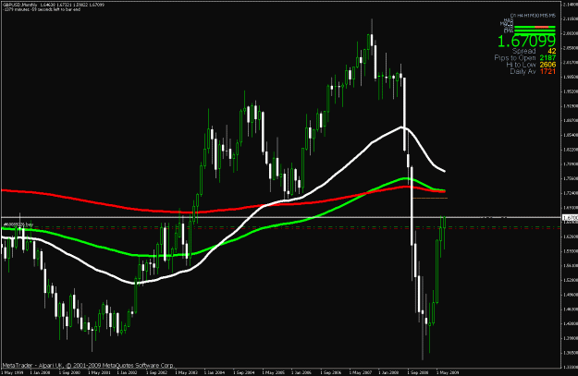Screen dimensions: 578x376
Task: Click the '1 May 2005' date on time axis
Action: coord(273,372)
